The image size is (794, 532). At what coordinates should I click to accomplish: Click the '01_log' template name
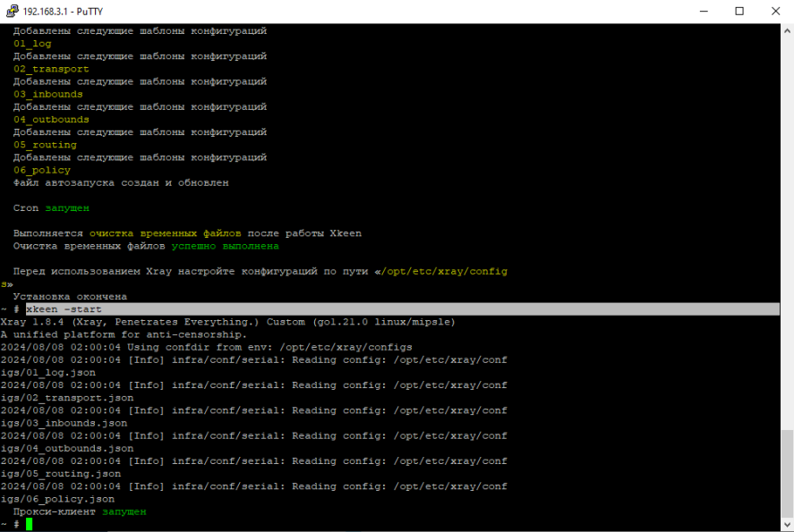[32, 43]
